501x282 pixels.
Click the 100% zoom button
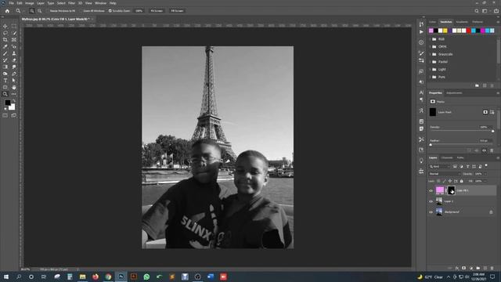pyautogui.click(x=139, y=11)
